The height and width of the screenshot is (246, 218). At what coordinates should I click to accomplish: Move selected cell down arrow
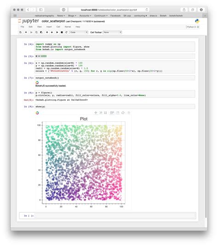pyautogui.click(x=52, y=32)
